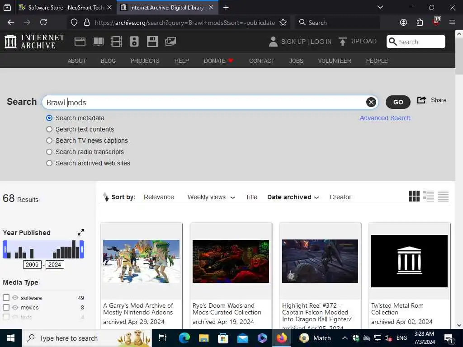Open the BLOG menu item
463x347 pixels.
[x=108, y=61]
